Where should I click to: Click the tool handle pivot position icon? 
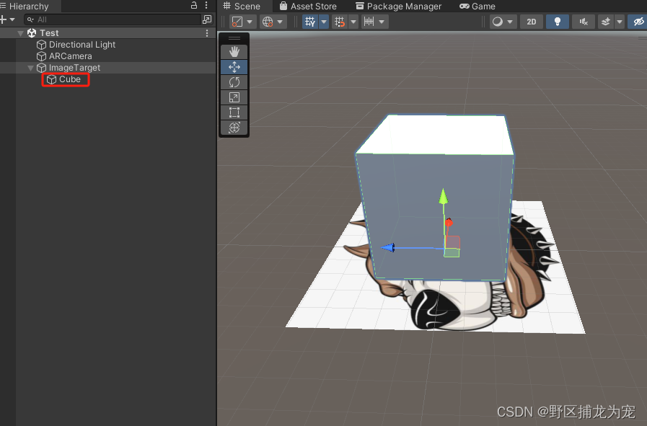[237, 22]
